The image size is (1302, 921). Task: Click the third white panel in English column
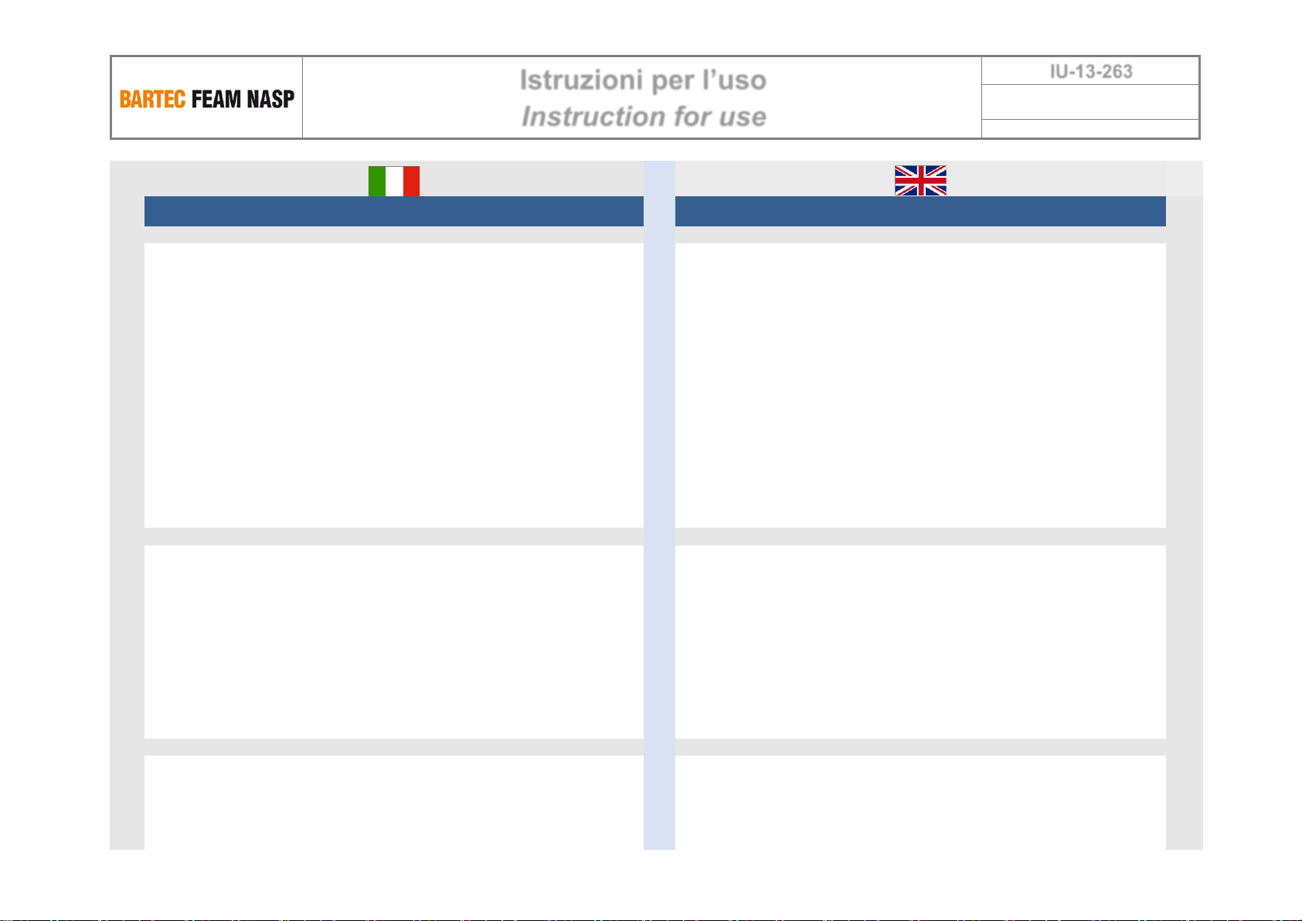point(920,802)
